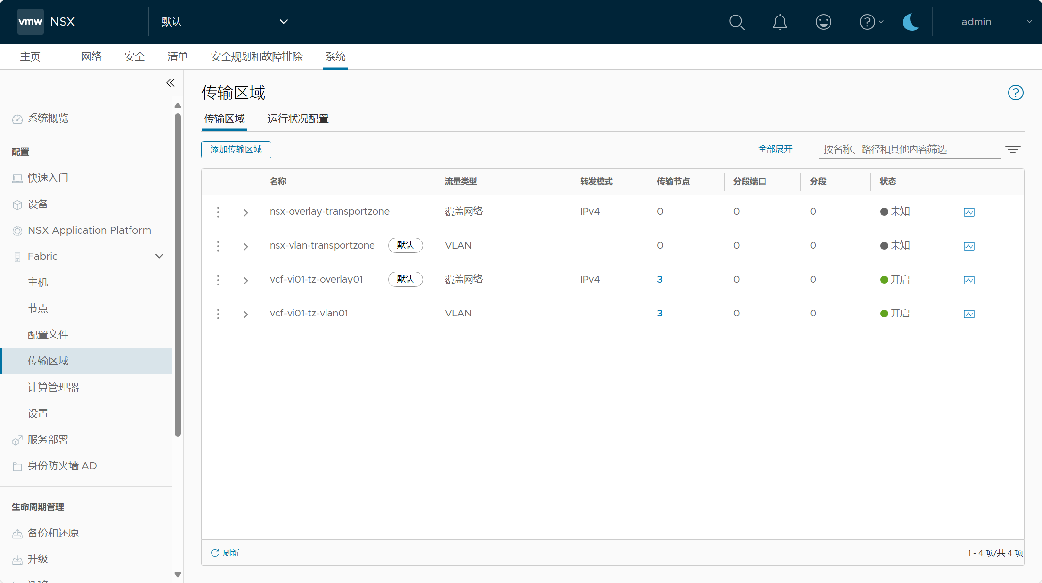Open the page help question-mark icon
Image resolution: width=1042 pixels, height=583 pixels.
tap(1015, 93)
